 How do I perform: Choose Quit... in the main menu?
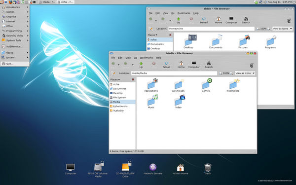(15, 64)
